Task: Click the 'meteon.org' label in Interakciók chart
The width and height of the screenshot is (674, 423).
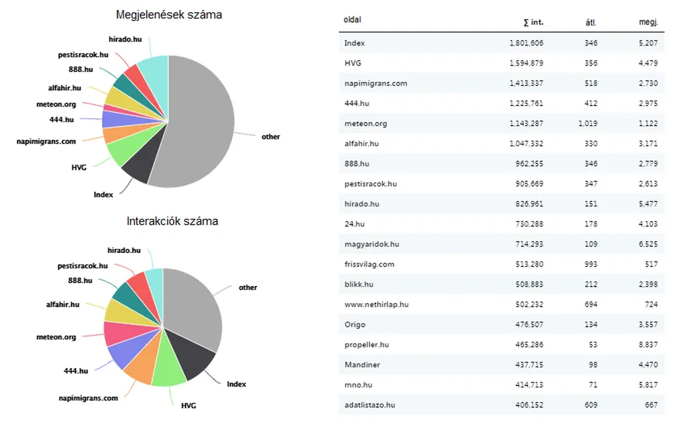Action: coord(56,337)
